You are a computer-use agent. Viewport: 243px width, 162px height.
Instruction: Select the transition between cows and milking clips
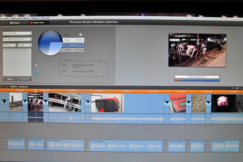[46, 103]
